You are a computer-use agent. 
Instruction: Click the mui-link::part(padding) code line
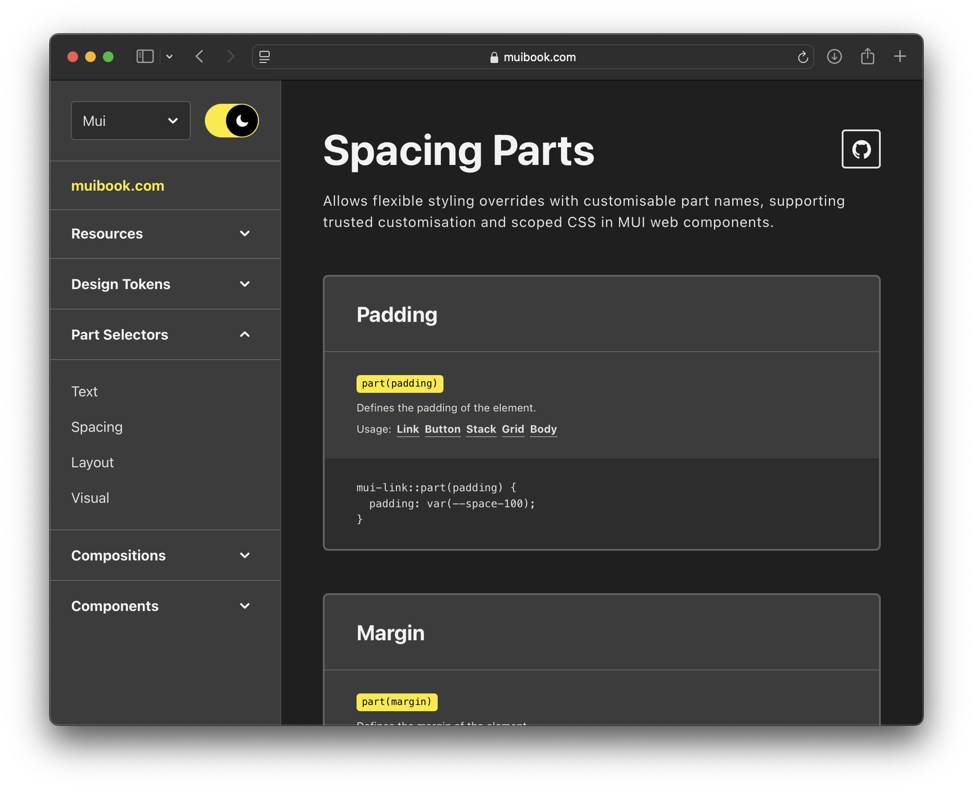pyautogui.click(x=436, y=488)
